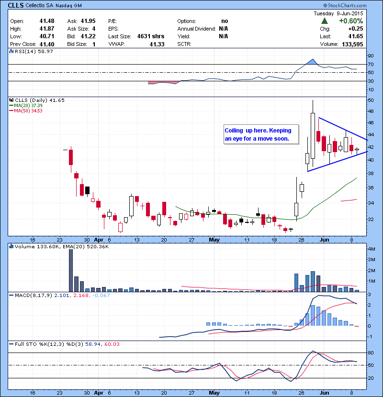Click the 'May' label on price chart axis

point(214,240)
